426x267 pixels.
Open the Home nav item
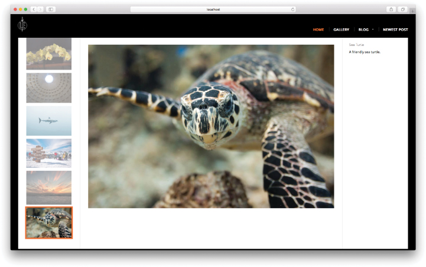click(318, 29)
